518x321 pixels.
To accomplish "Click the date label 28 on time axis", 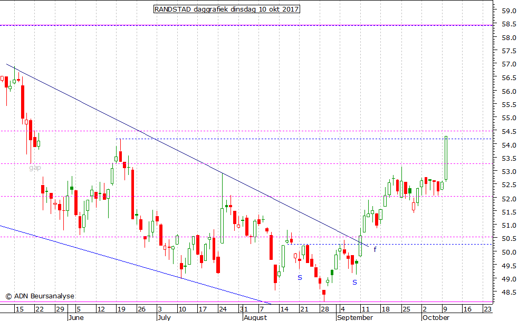I will pyautogui.click(x=325, y=309).
